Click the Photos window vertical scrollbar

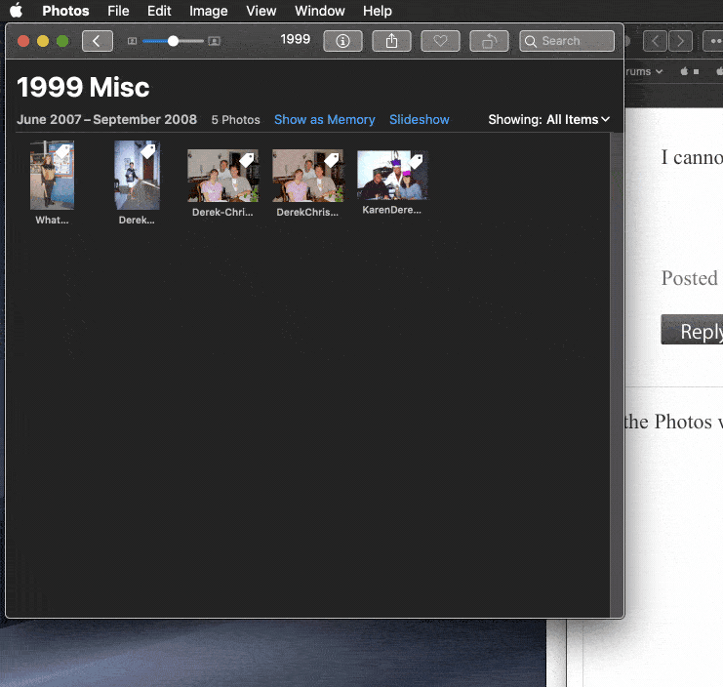pos(617,375)
